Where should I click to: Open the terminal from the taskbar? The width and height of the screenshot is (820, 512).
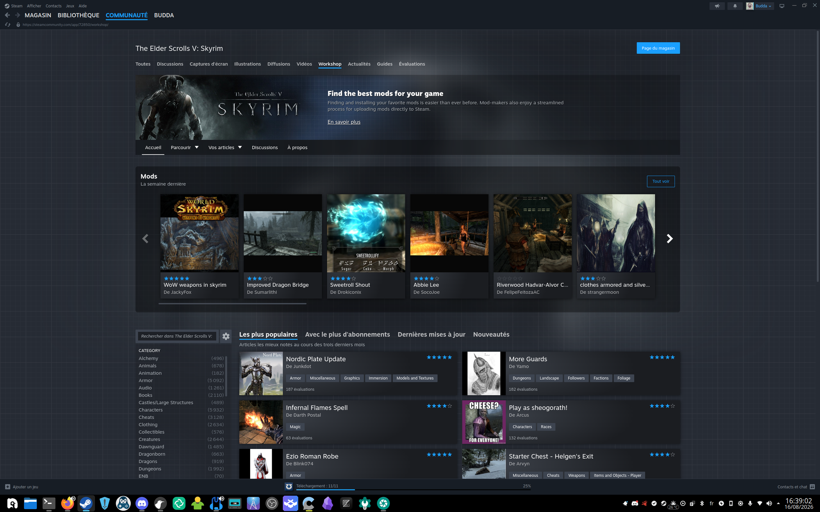point(49,503)
